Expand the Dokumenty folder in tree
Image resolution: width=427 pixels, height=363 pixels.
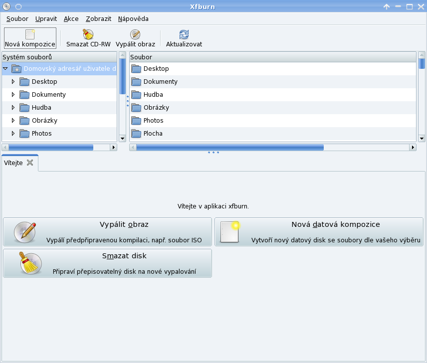pos(13,94)
